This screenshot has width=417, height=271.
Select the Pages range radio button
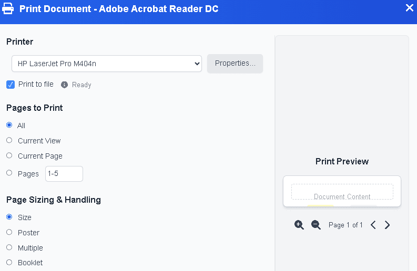(x=9, y=173)
